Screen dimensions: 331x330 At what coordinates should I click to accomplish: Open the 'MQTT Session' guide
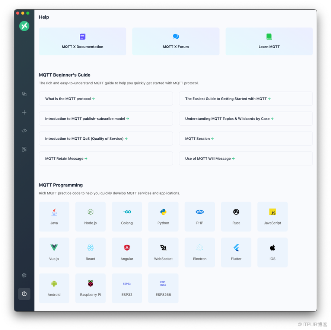pos(246,139)
